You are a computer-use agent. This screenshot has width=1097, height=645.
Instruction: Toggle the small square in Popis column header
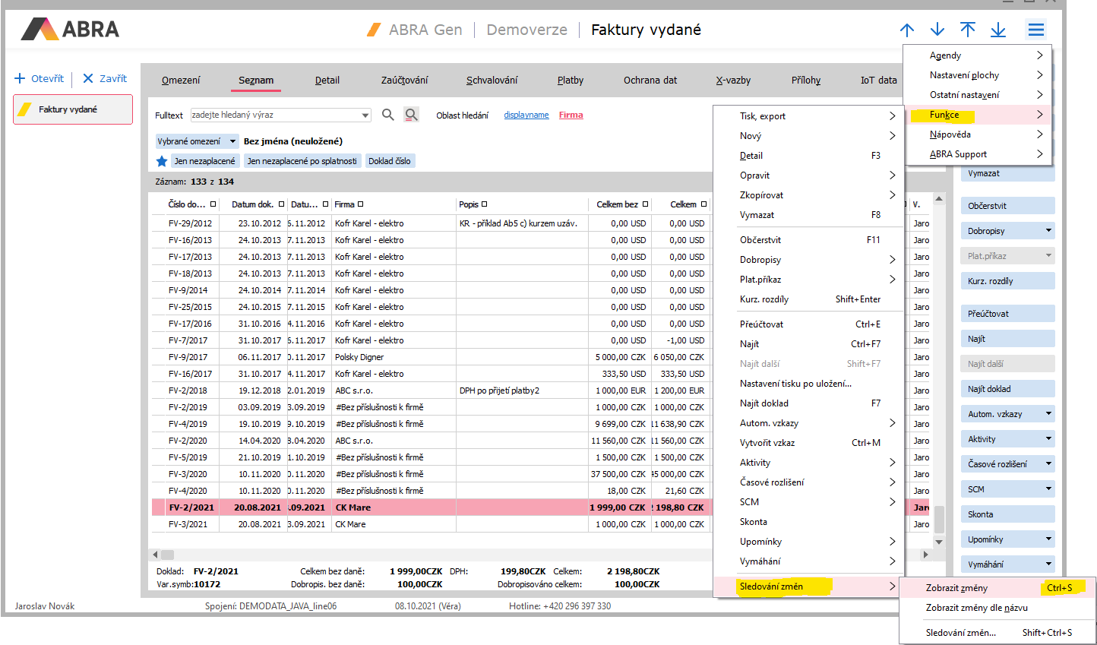(485, 204)
